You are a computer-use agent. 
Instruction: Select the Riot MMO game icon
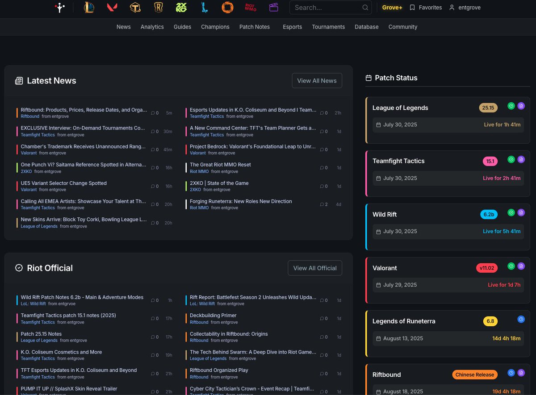251,8
